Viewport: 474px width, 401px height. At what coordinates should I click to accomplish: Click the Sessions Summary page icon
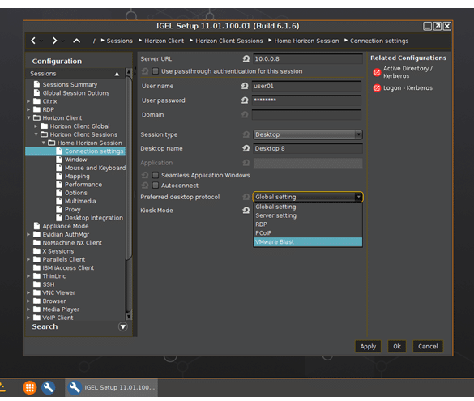tap(37, 84)
